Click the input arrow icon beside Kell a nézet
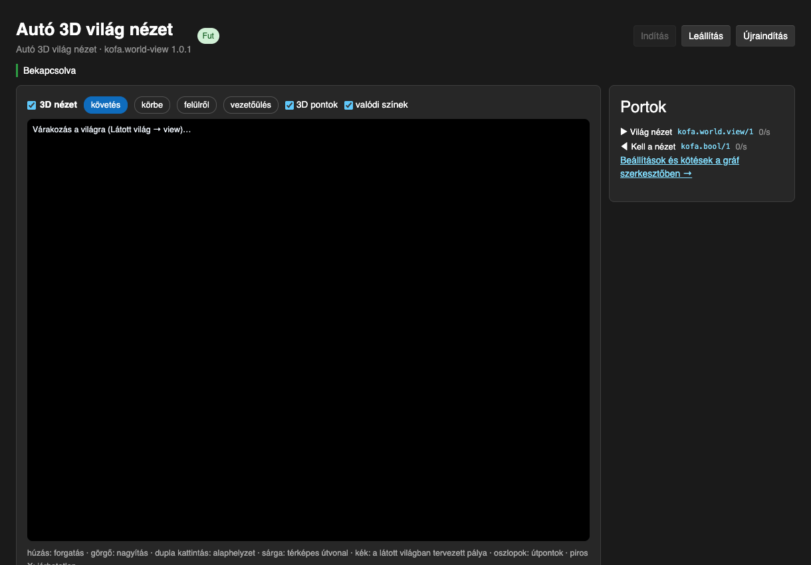This screenshot has height=565, width=811. pyautogui.click(x=624, y=146)
